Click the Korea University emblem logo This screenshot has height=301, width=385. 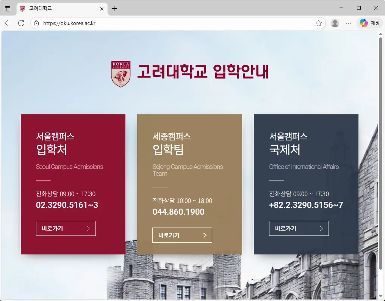(x=121, y=73)
